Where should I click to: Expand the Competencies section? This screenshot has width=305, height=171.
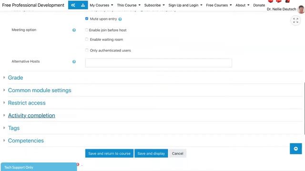tap(26, 141)
